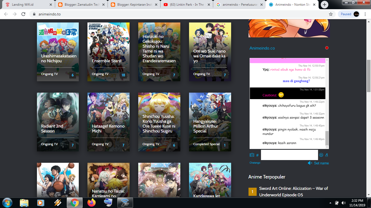Switch to the animeindo - Penelusuran Google tab

coord(239,5)
